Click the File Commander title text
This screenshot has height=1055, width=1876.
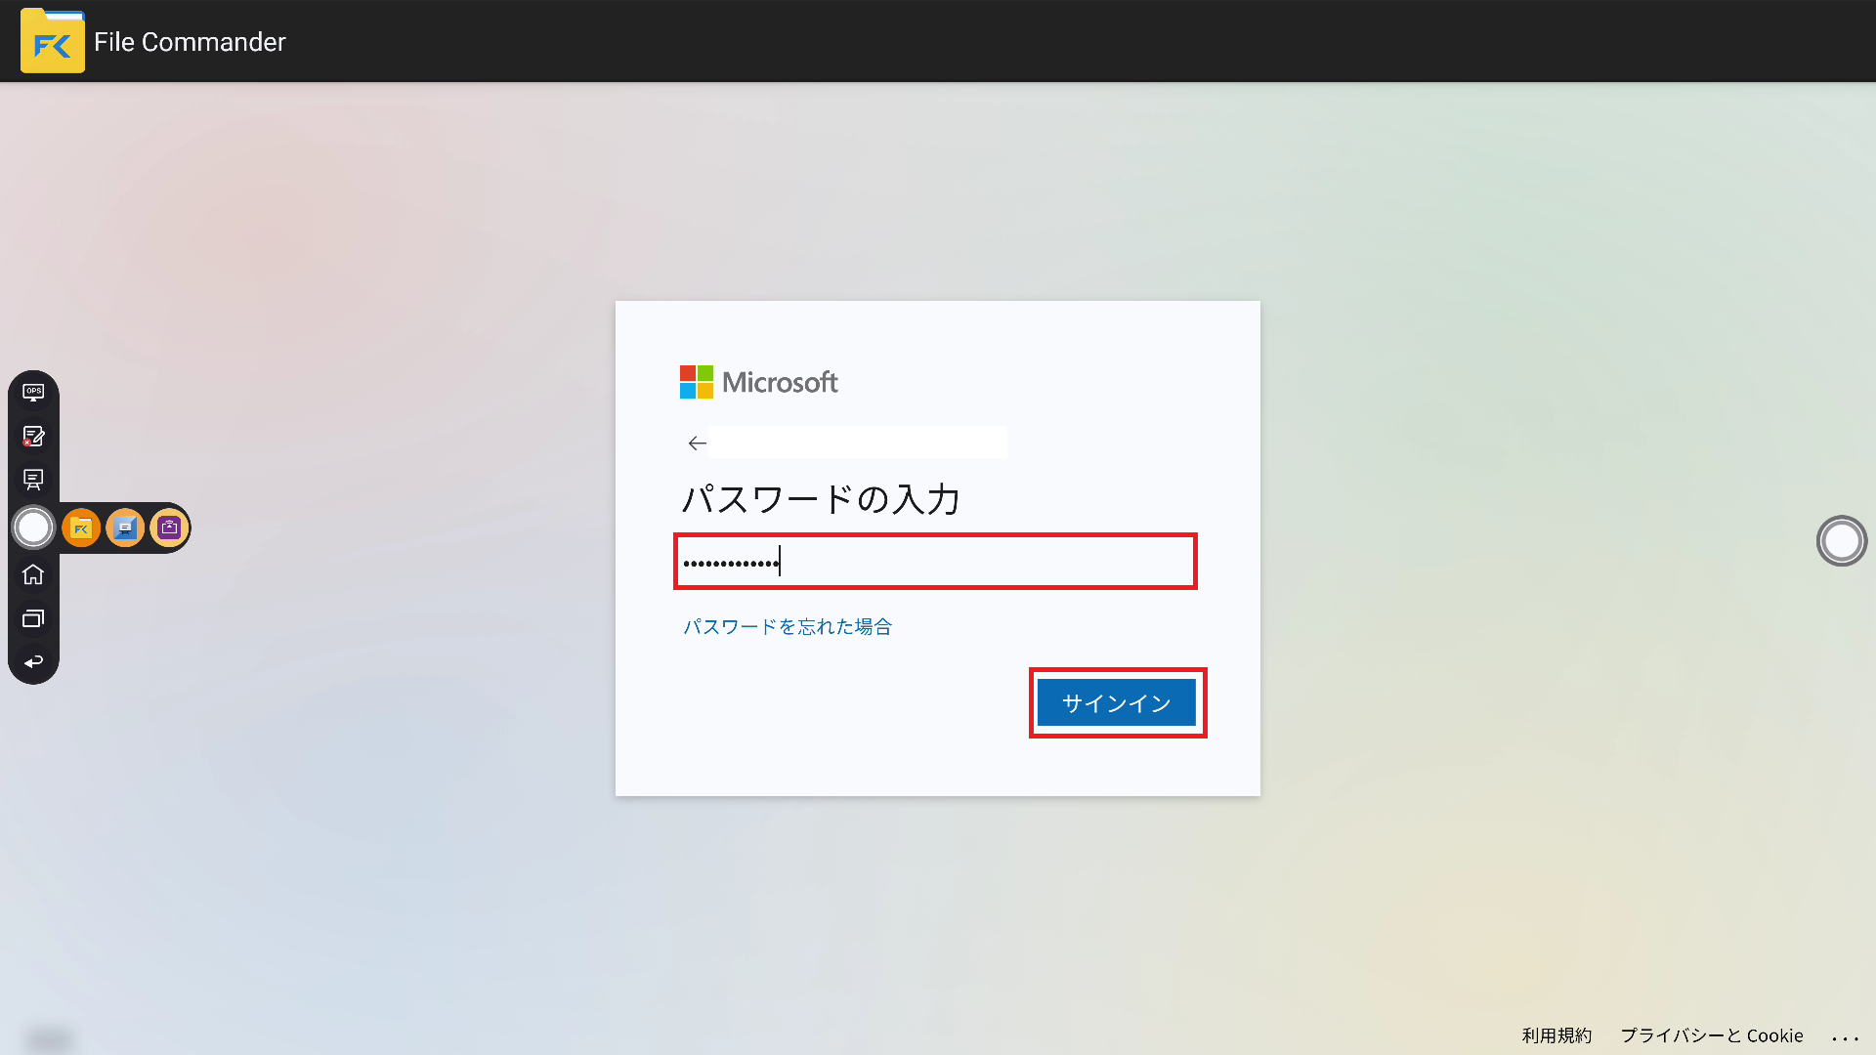tap(190, 42)
